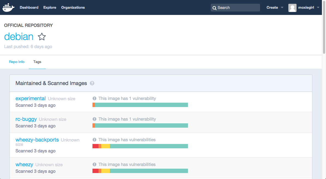This screenshot has width=326, height=179.
Task: Star the debian repository
Action: tap(42, 37)
